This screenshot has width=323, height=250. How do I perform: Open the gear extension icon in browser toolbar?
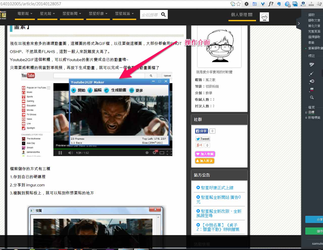click(x=246, y=4)
